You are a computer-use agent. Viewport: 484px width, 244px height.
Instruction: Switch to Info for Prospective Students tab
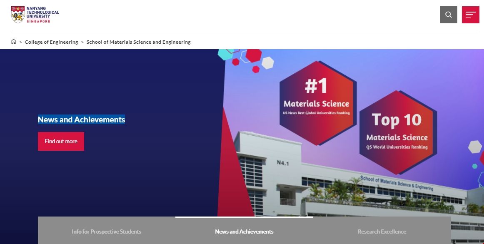click(x=107, y=231)
